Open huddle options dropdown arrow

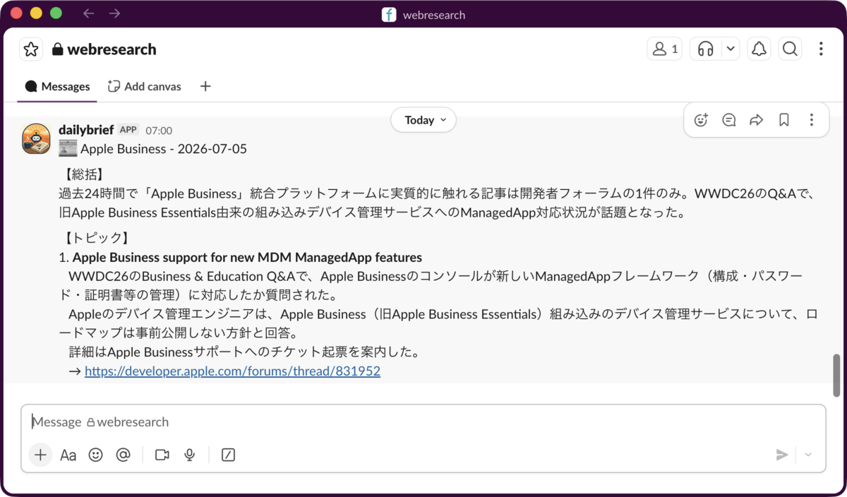(x=731, y=49)
